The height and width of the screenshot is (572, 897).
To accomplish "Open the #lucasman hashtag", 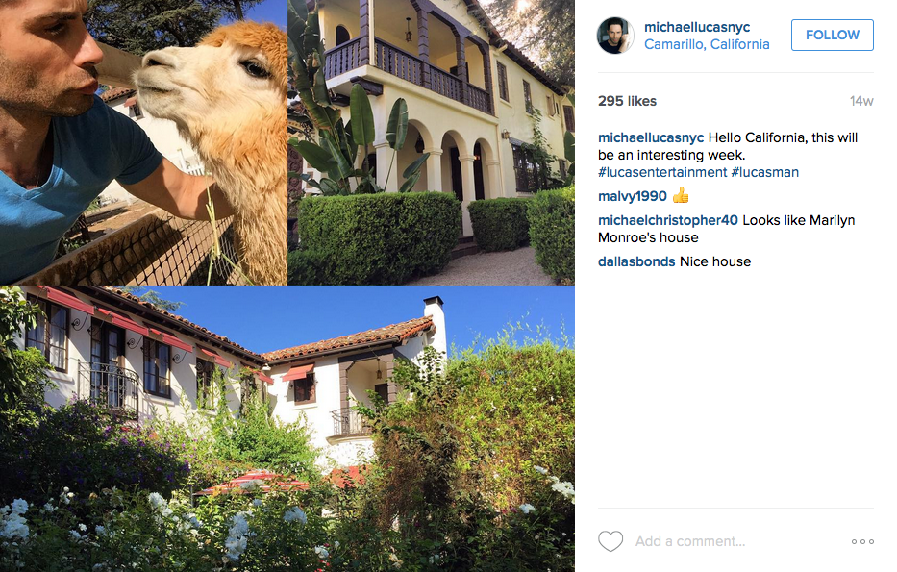I will [x=765, y=172].
